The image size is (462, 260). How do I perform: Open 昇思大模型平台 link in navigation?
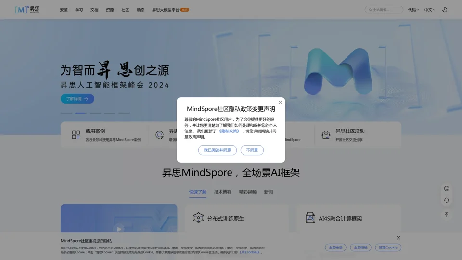[x=166, y=10]
